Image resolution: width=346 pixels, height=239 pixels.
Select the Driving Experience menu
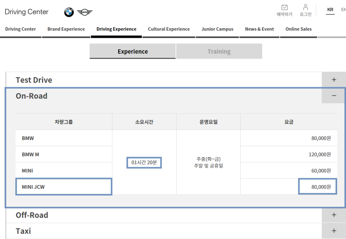tap(116, 29)
